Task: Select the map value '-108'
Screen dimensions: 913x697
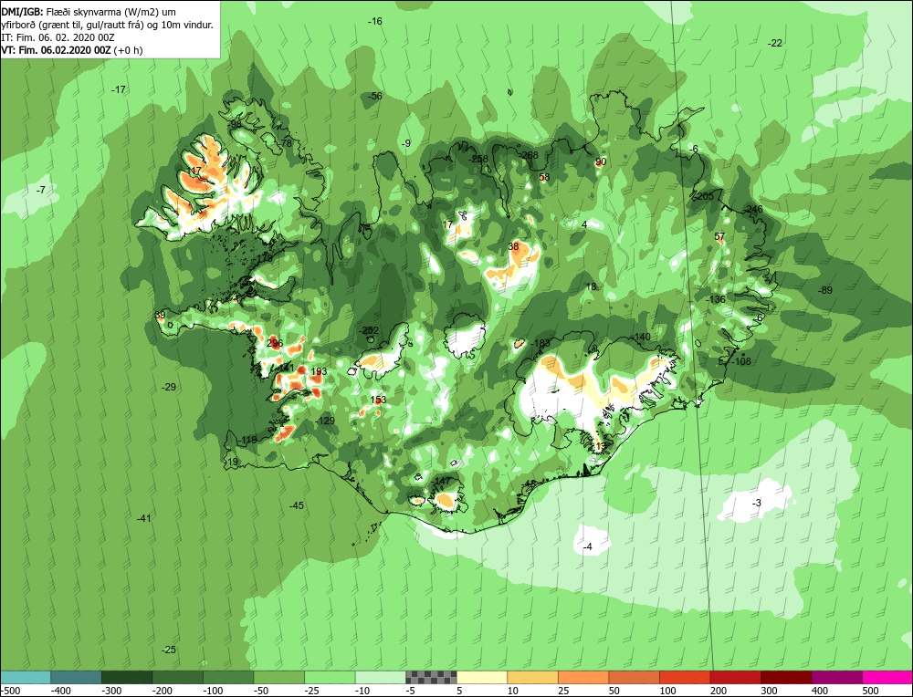Action: click(x=741, y=361)
